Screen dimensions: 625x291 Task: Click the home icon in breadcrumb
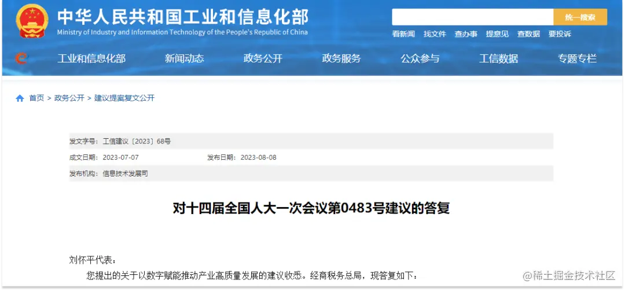[x=20, y=98]
